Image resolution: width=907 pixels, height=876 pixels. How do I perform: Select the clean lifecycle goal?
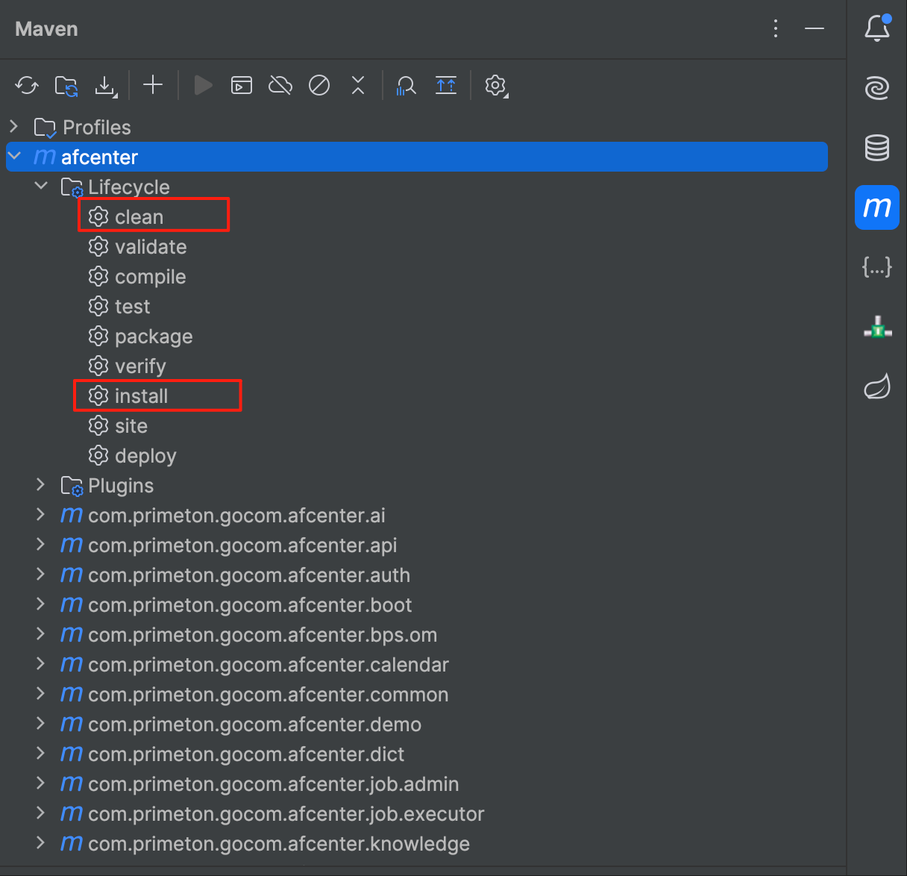click(x=139, y=217)
